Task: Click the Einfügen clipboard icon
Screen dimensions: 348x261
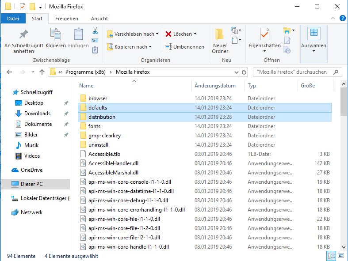Action: [x=79, y=34]
